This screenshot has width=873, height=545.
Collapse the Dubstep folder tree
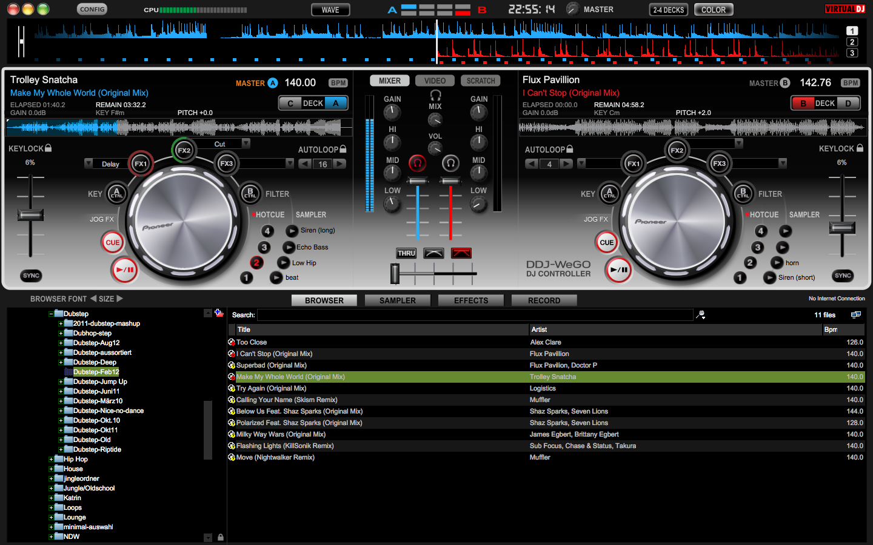pos(51,314)
